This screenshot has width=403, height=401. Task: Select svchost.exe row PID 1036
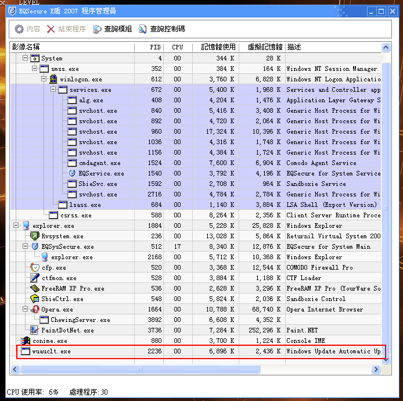[x=196, y=142]
